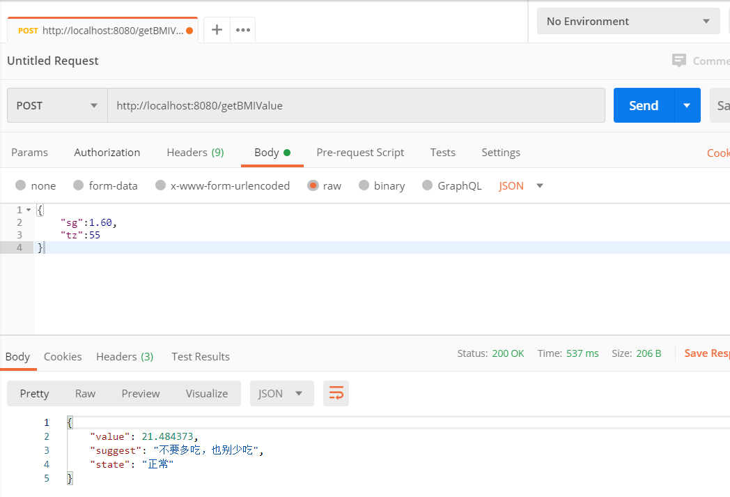This screenshot has width=730, height=497.
Task: Switch response view to Raw
Action: pos(85,393)
